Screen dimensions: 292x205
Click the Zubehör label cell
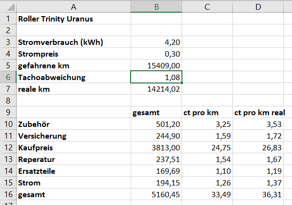pyautogui.click(x=73, y=124)
